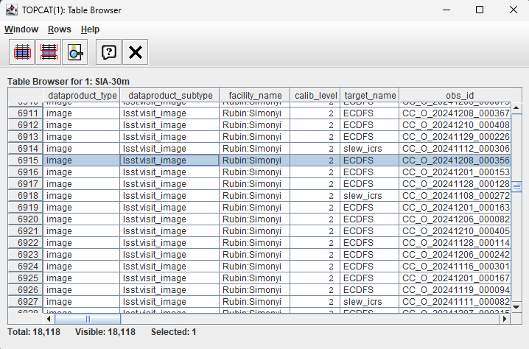Click the 'Visible: 18,118' status text
The height and width of the screenshot is (349, 529).
105,332
